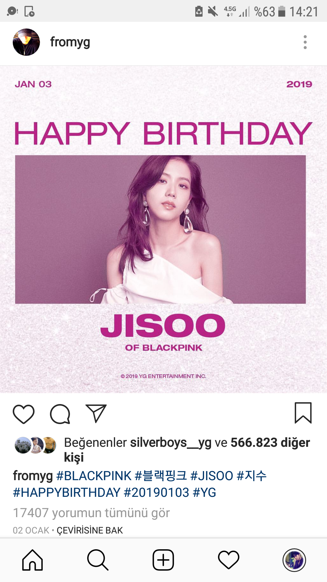This screenshot has height=582, width=327.
Task: Open comments via speech bubble icon
Action: tap(60, 414)
